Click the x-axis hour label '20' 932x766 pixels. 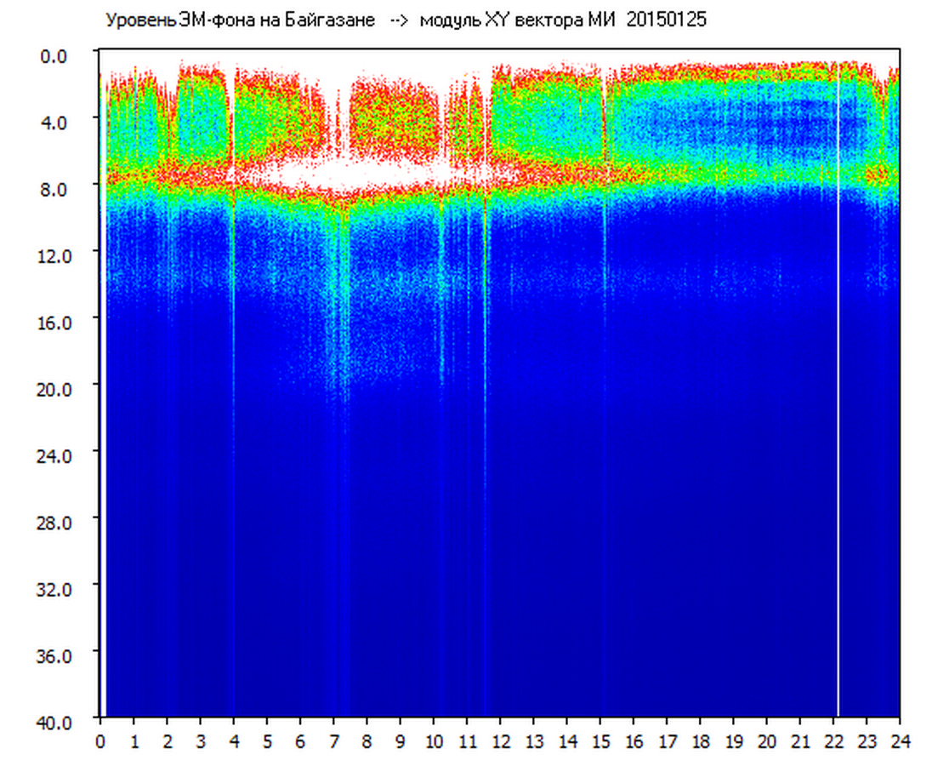pos(768,741)
